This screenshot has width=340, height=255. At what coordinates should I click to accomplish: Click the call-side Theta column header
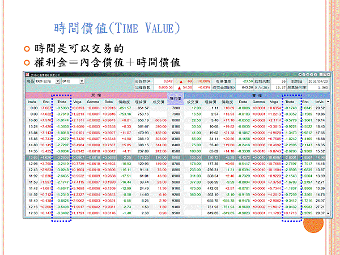[x=62, y=101]
